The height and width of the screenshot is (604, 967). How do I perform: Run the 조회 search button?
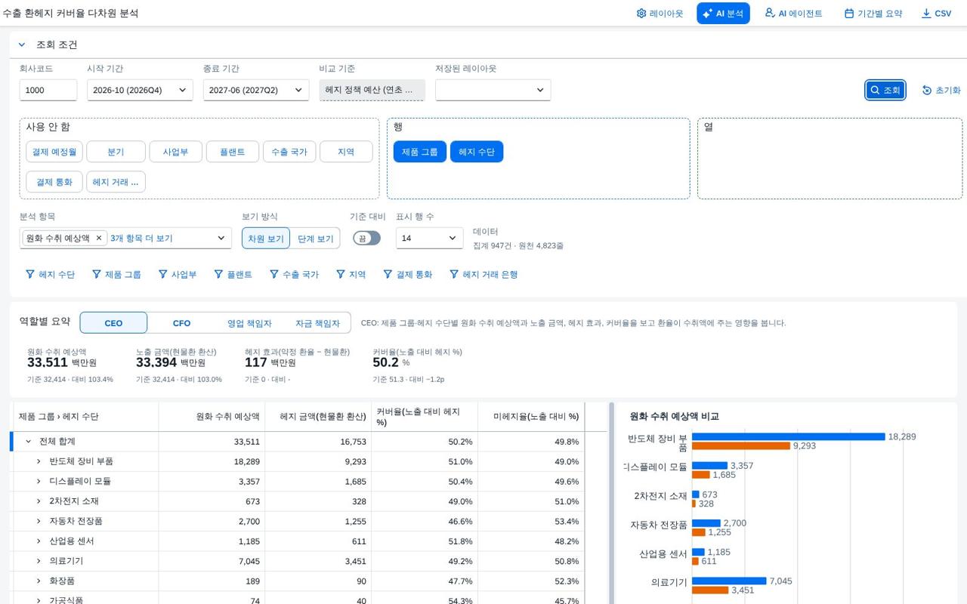tap(885, 90)
